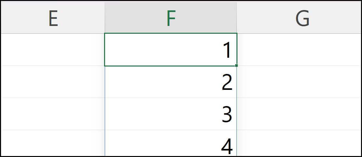Select the column F header
Screen dimensions: 362x157
(171, 18)
